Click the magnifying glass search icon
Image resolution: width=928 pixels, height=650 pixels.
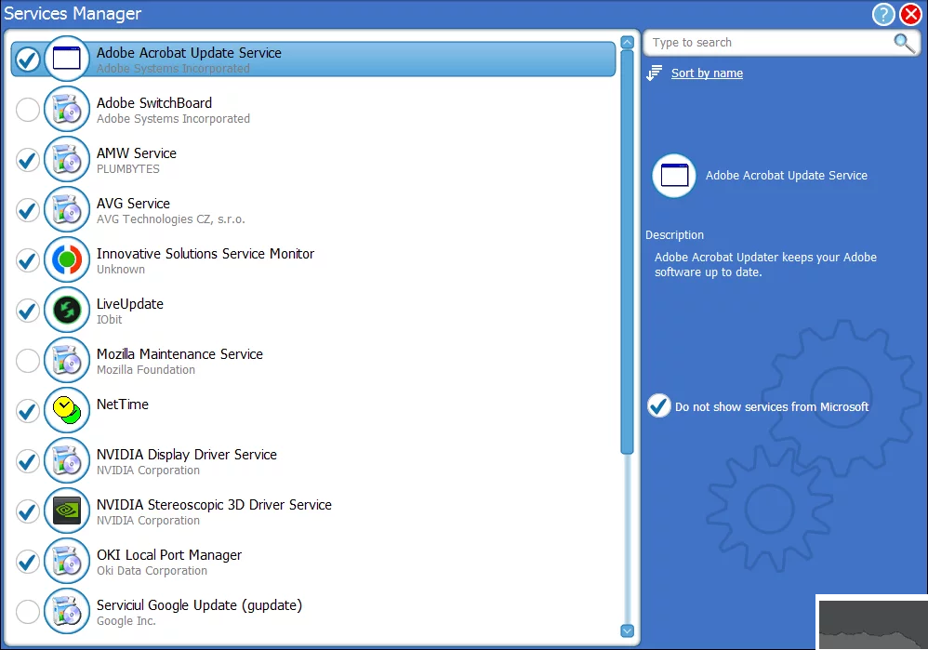click(x=904, y=43)
